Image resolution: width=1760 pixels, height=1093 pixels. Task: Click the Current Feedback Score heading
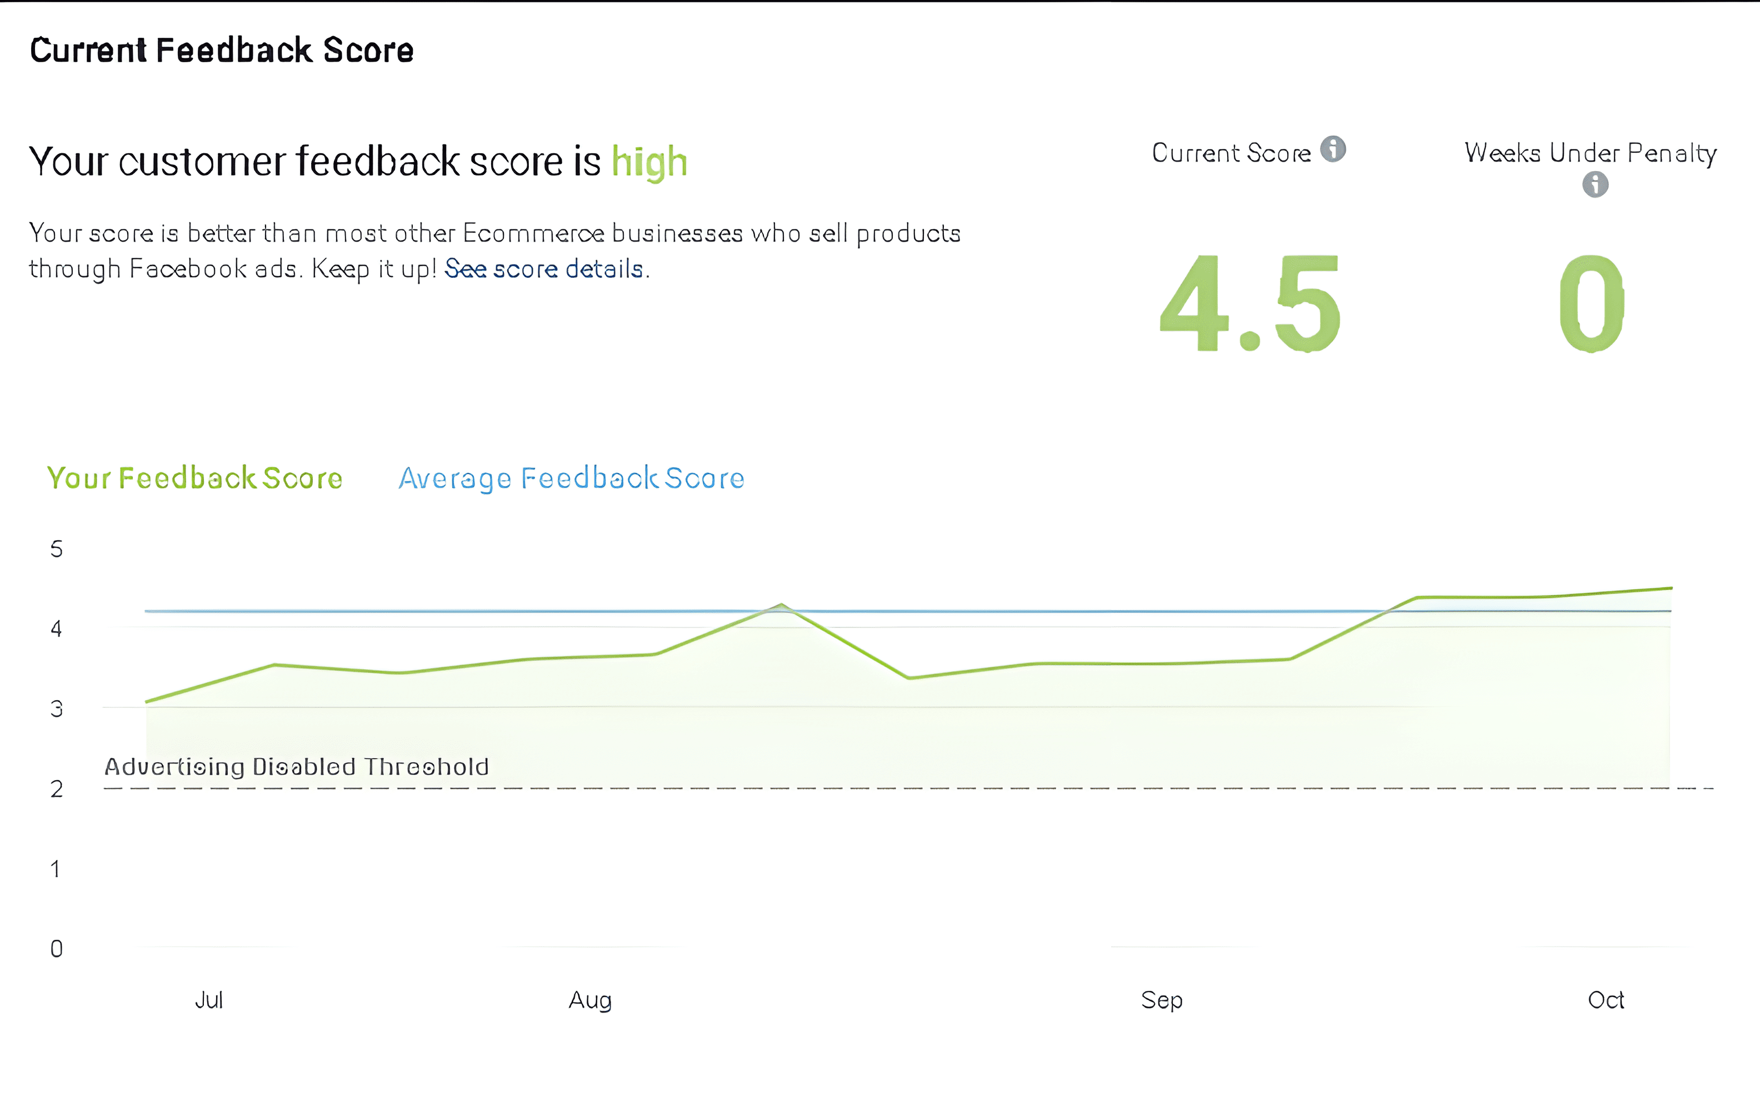[x=221, y=50]
